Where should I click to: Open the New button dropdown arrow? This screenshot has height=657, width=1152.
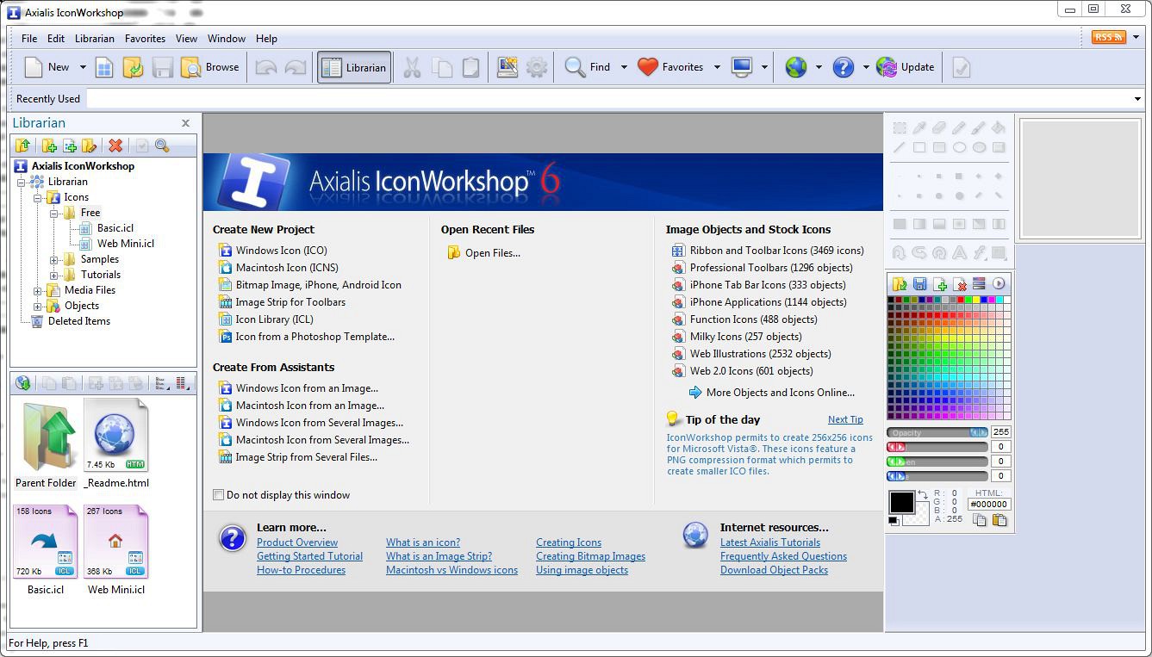coord(83,66)
